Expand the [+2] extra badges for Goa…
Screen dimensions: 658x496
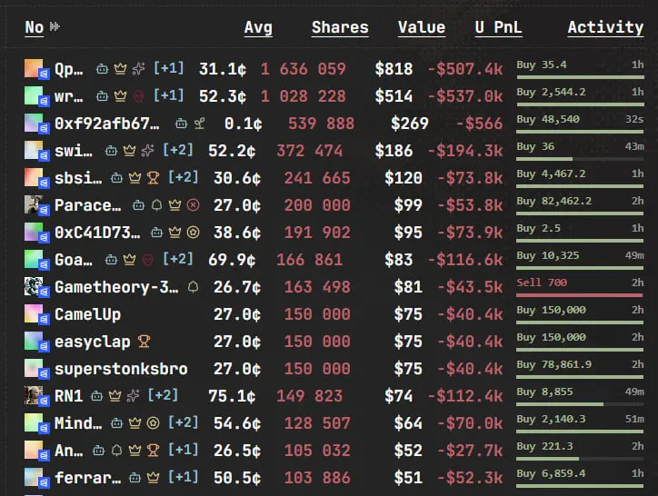click(177, 259)
